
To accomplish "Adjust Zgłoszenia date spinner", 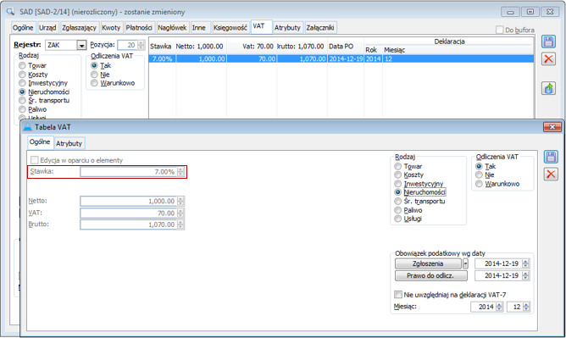I will click(525, 263).
